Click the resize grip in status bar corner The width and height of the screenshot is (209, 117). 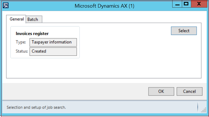click(204, 110)
